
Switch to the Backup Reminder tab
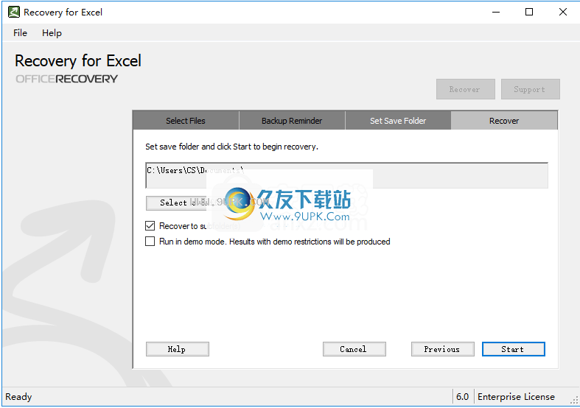click(x=292, y=121)
